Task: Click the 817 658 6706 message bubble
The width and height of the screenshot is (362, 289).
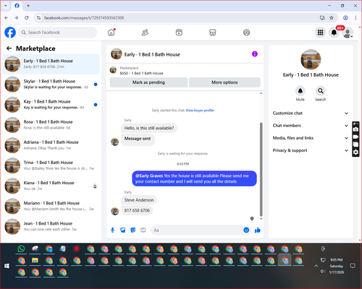Action: 137,210
